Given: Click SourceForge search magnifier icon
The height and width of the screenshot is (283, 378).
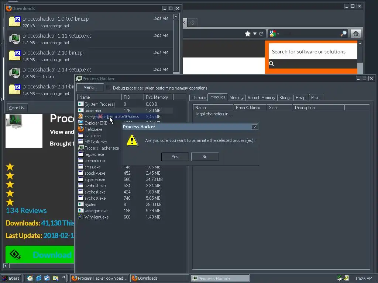Looking at the screenshot, I should coord(271,63).
